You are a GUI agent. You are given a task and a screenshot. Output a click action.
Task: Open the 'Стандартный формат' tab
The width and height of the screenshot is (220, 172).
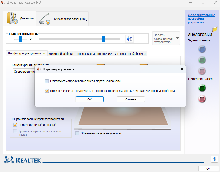tap(130, 54)
